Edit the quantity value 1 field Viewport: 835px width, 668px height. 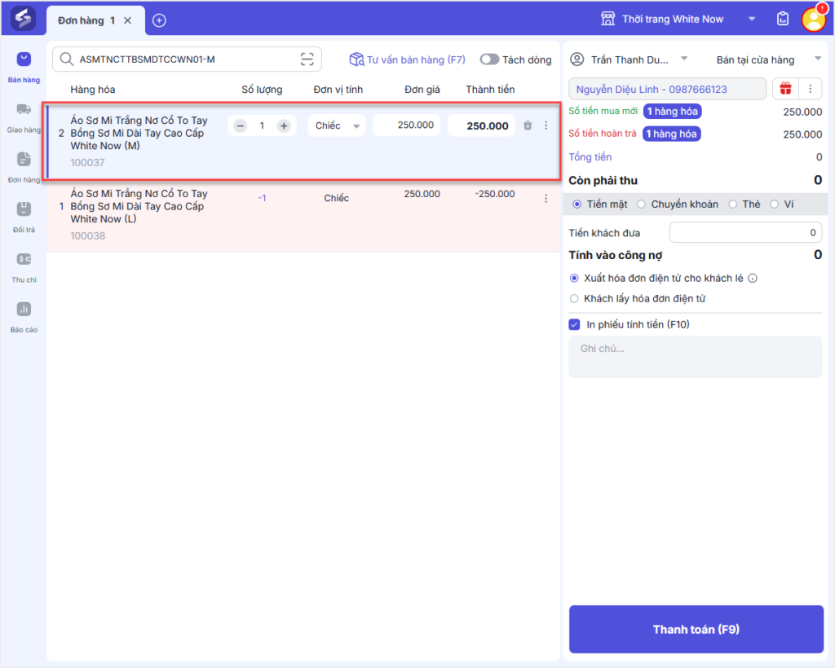coord(262,126)
